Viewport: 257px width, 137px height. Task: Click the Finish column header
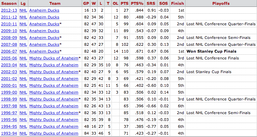tap(177, 3)
